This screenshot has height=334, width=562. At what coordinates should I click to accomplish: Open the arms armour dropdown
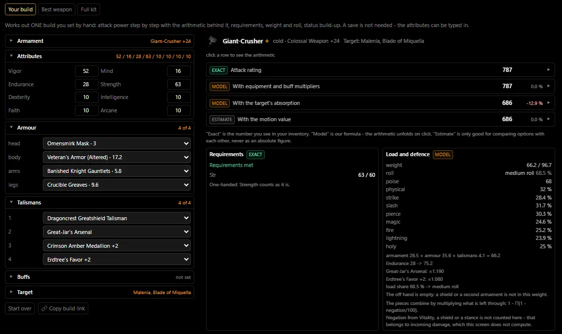click(116, 171)
